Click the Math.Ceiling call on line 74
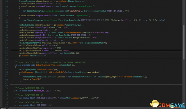Image resolution: width=186 pixels, height=109 pixels. [x=73, y=98]
